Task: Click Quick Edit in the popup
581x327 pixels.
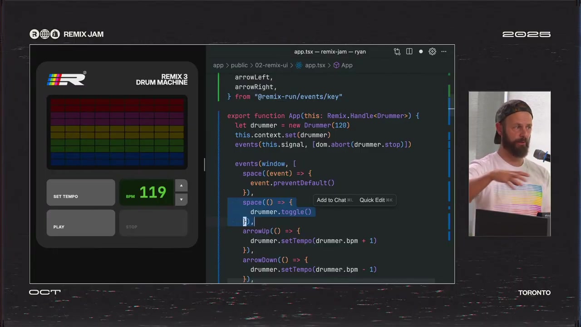Action: tap(376, 200)
